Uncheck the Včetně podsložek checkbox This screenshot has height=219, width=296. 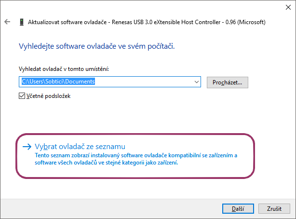point(22,96)
